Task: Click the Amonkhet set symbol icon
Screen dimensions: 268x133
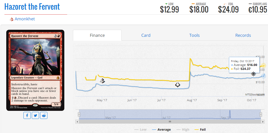Action: click(12, 19)
